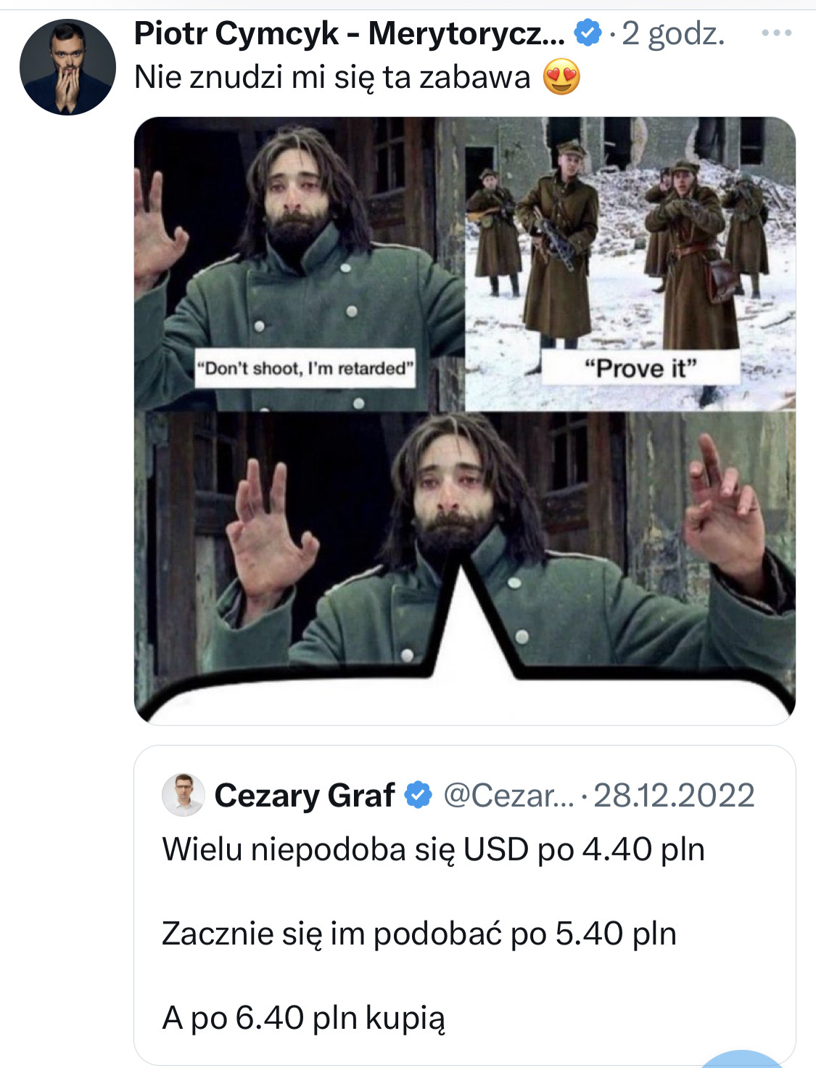Image resolution: width=816 pixels, height=1068 pixels.
Task: Open the "Don't shoot, I'm retarded" meme panel
Action: coord(300,264)
